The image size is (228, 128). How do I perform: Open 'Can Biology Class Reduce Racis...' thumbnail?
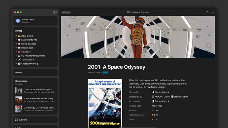19,109
